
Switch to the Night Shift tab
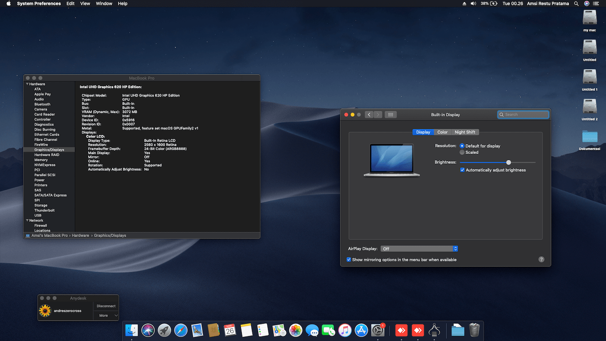click(465, 132)
